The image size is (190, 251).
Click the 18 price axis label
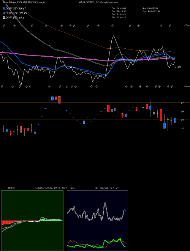tap(182, 129)
